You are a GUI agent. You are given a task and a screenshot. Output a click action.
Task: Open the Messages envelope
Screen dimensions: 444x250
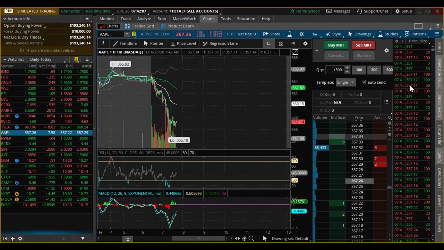(339, 11)
